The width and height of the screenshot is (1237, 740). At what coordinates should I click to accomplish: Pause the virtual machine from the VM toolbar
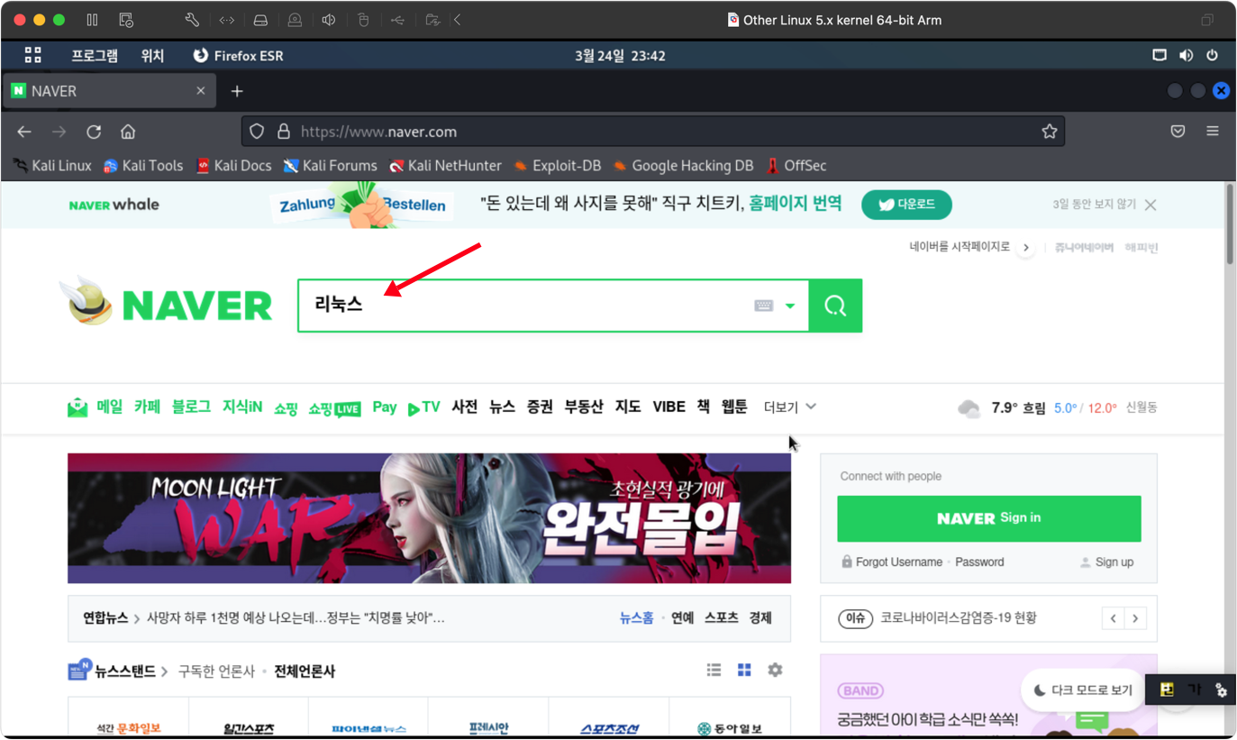pos(92,20)
